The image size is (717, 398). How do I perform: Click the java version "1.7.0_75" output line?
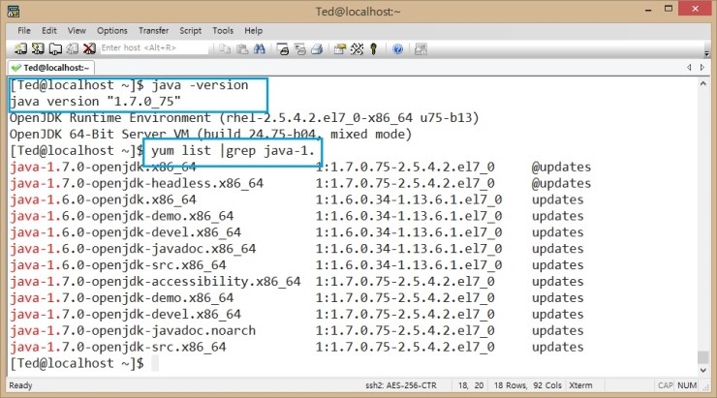click(95, 102)
